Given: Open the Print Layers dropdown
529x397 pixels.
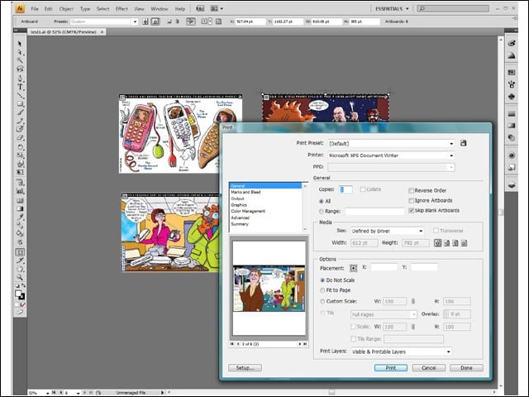Looking at the screenshot, I should [x=401, y=352].
